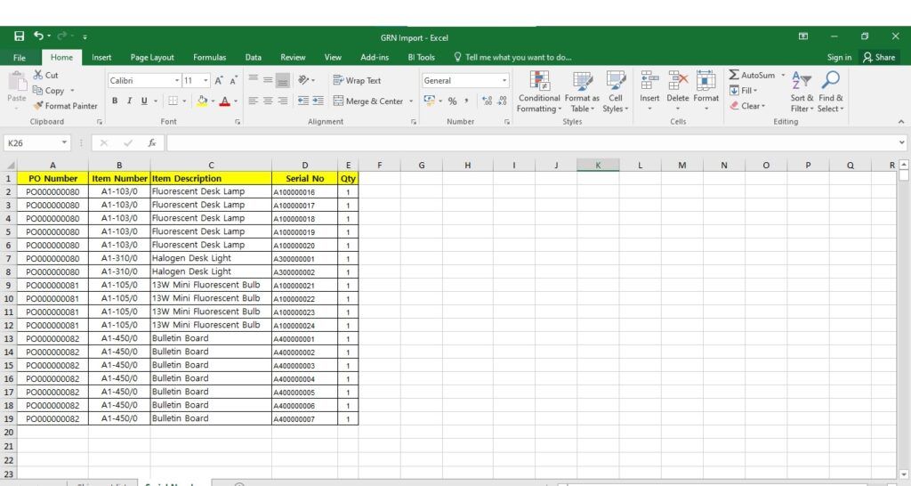Click the Sign in link
The width and height of the screenshot is (911, 486).
839,58
